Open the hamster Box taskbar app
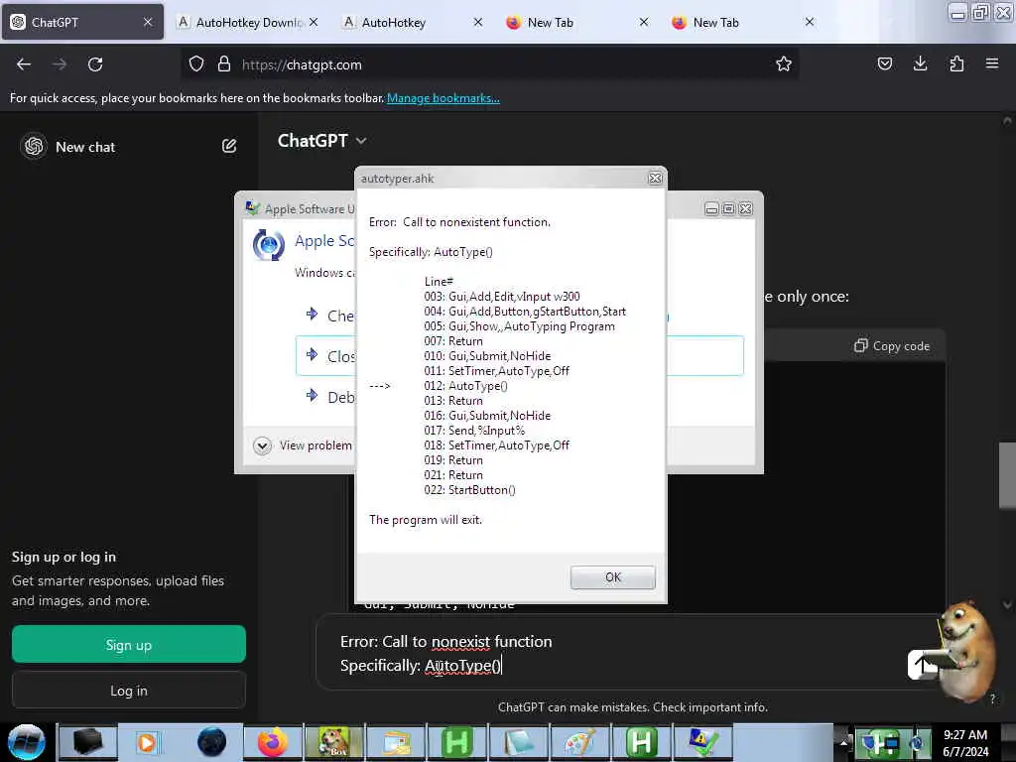The width and height of the screenshot is (1016, 762). (333, 742)
